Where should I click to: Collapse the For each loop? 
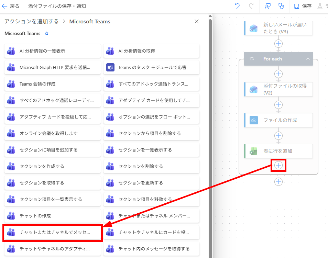pyautogui.click(x=308, y=59)
